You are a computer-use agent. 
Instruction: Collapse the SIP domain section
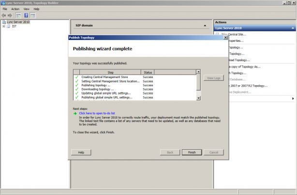pos(205,26)
